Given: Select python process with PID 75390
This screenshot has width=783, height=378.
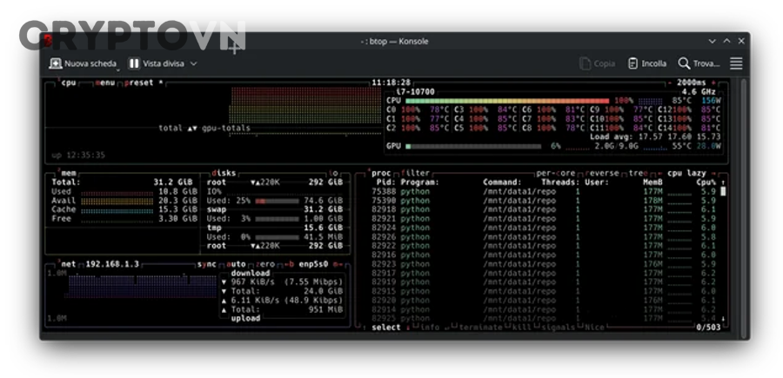Looking at the screenshot, I should (x=543, y=201).
